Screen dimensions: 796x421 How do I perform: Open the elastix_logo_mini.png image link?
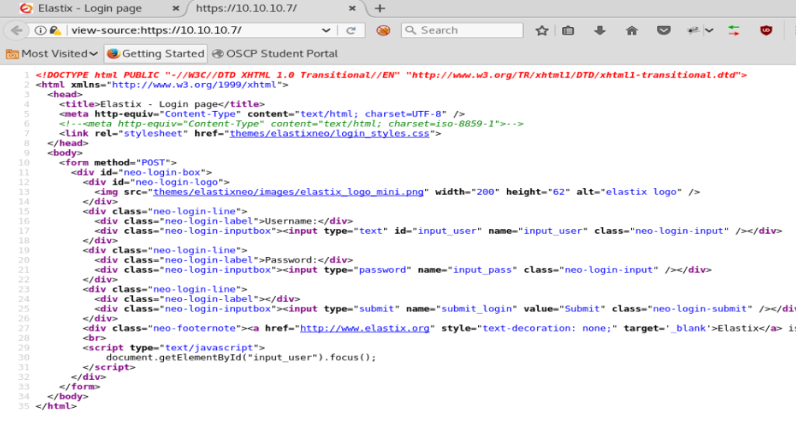[x=288, y=192]
